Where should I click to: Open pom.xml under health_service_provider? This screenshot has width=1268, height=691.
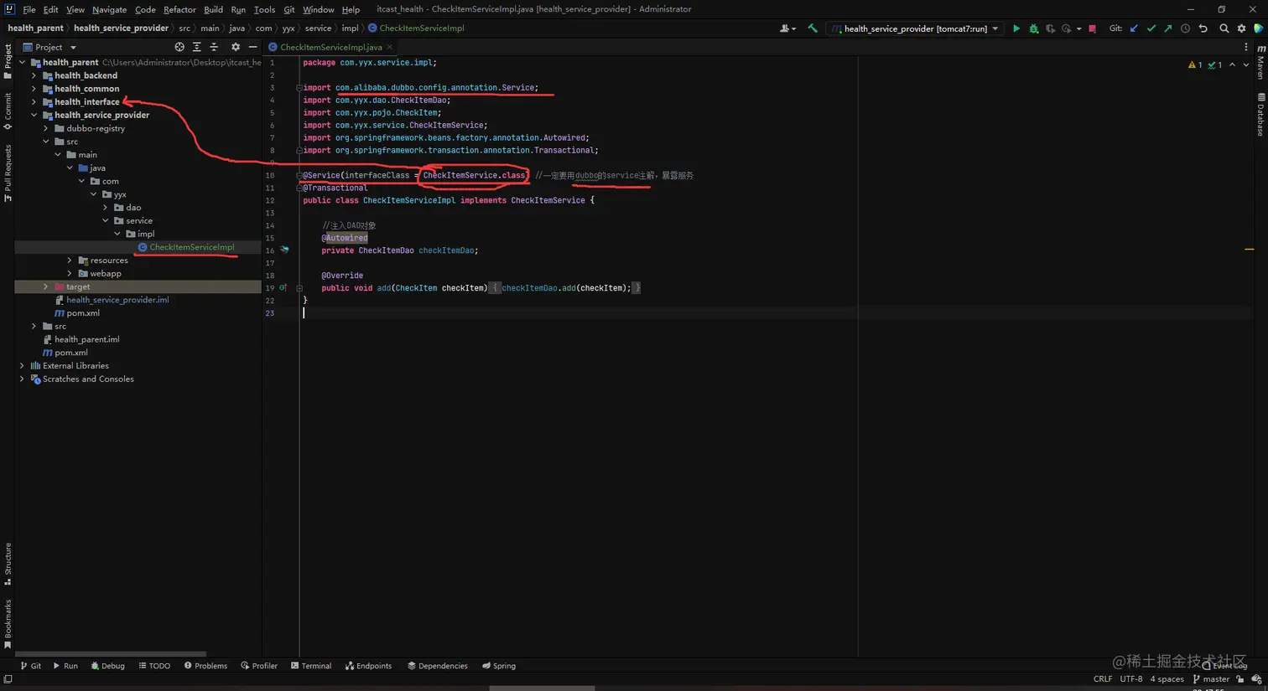pos(77,313)
